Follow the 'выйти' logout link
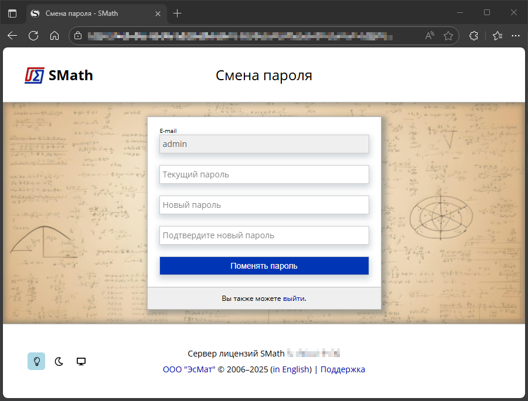The height and width of the screenshot is (401, 528). pyautogui.click(x=294, y=299)
